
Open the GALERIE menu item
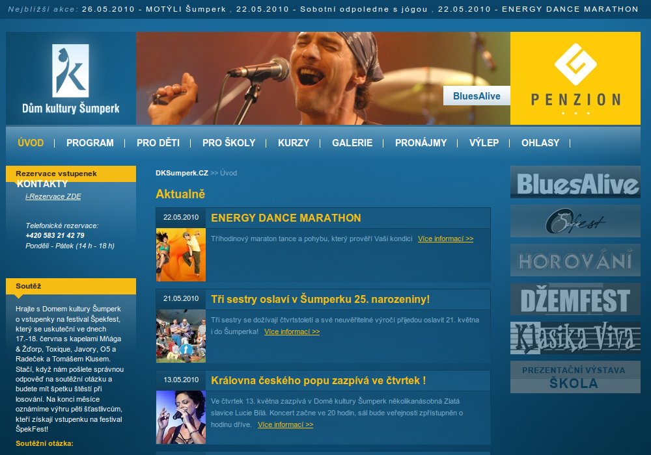(x=352, y=143)
